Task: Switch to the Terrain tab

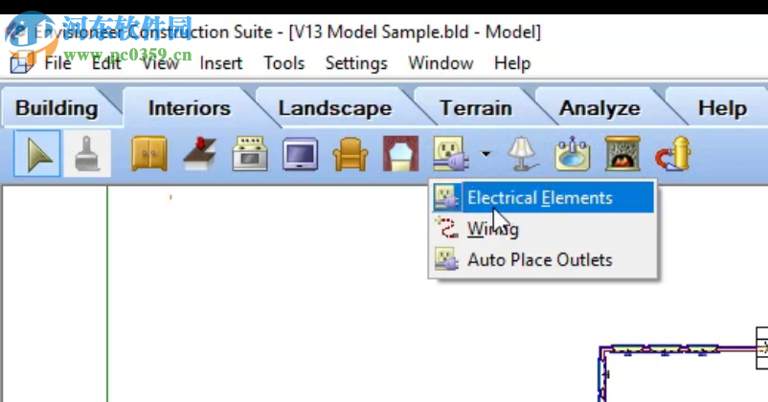Action: [476, 108]
